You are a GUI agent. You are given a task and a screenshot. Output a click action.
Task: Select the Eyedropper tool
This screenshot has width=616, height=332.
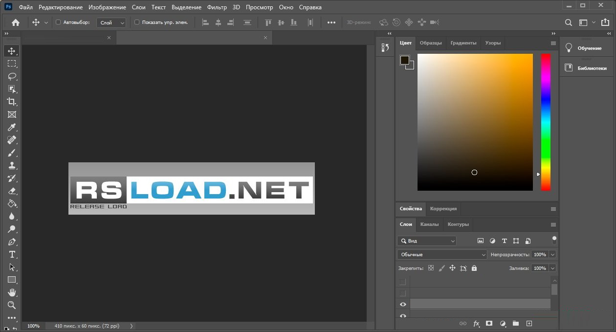(x=12, y=127)
